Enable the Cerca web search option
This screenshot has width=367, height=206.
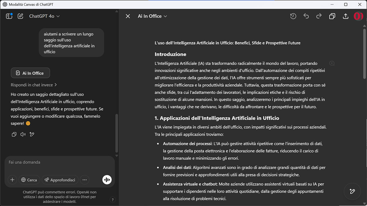[29, 180]
